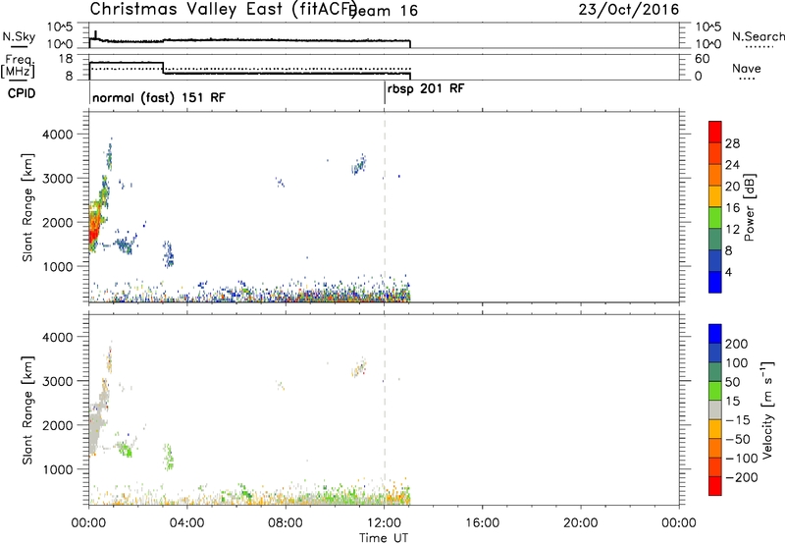Click the '-15' Velocity colorbar tick label
Image resolution: width=785 pixels, height=544 pixels.
[x=737, y=420]
